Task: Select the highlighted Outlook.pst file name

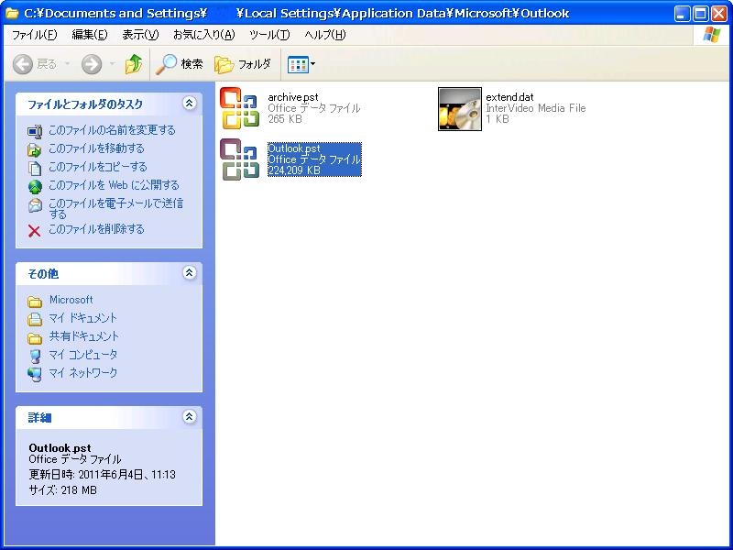Action: (294, 148)
